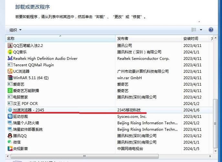Click the 卸载或更改程序 heading

click(32, 7)
